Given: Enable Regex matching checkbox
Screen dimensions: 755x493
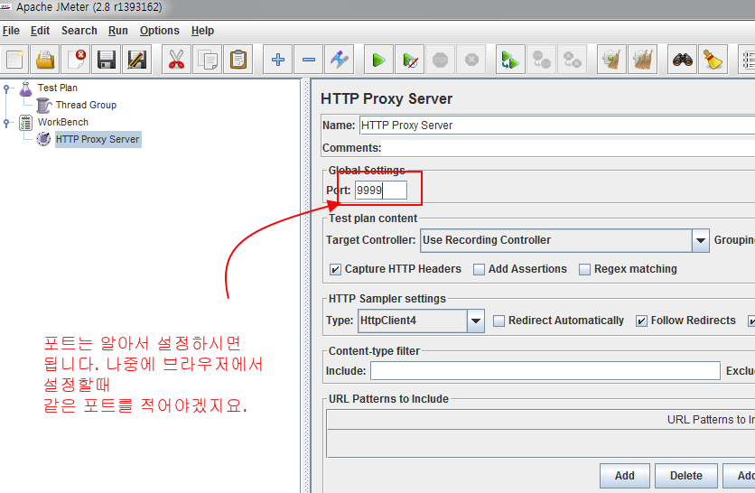Looking at the screenshot, I should click(584, 270).
